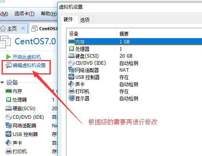Click the CD/DVD icon in the main window device list

coord(9,117)
